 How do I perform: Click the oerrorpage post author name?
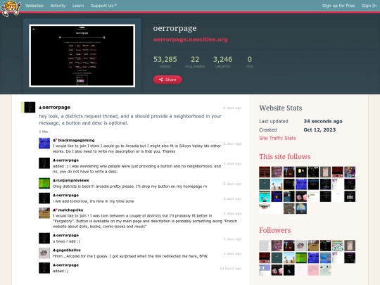[56, 108]
